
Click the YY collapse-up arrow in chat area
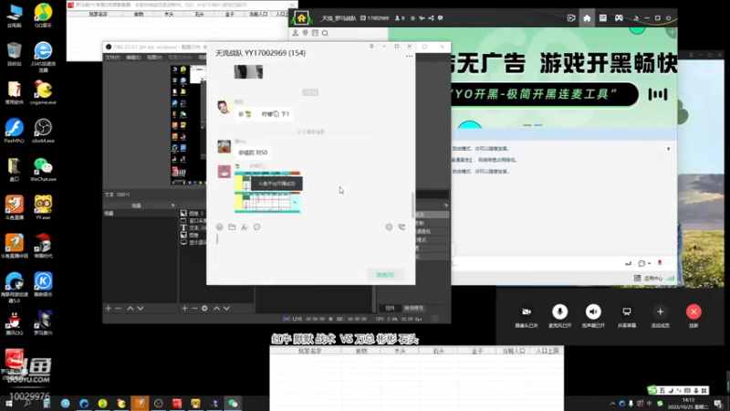coord(668,149)
